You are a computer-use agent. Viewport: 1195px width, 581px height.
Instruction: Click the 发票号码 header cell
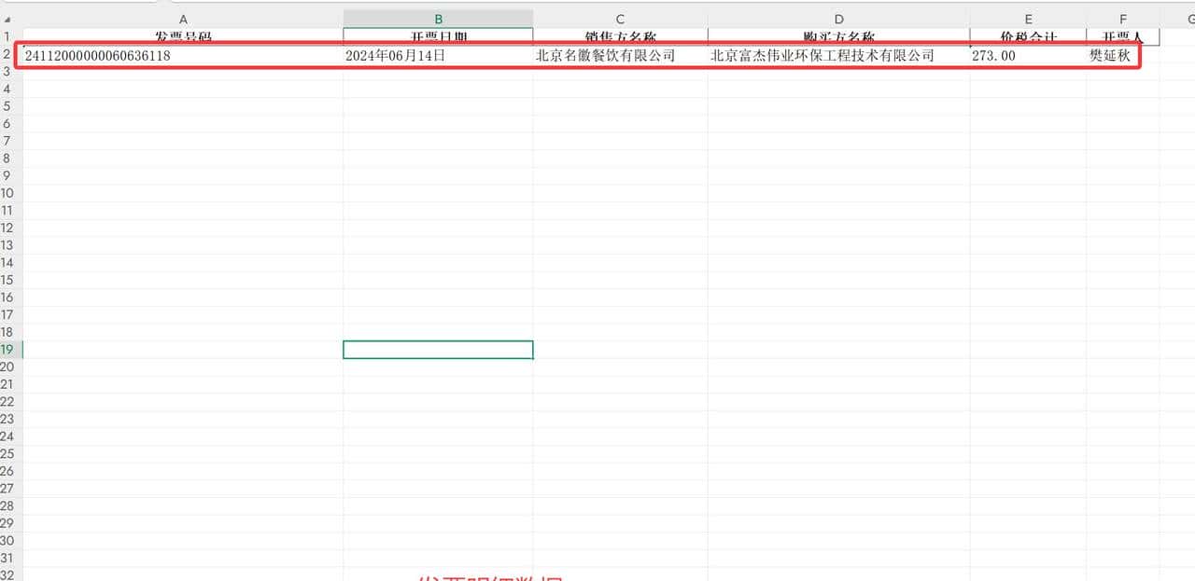pos(183,37)
